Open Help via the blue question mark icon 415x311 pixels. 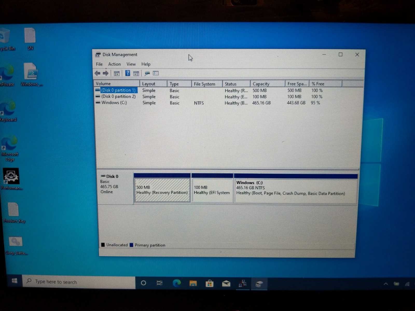128,73
